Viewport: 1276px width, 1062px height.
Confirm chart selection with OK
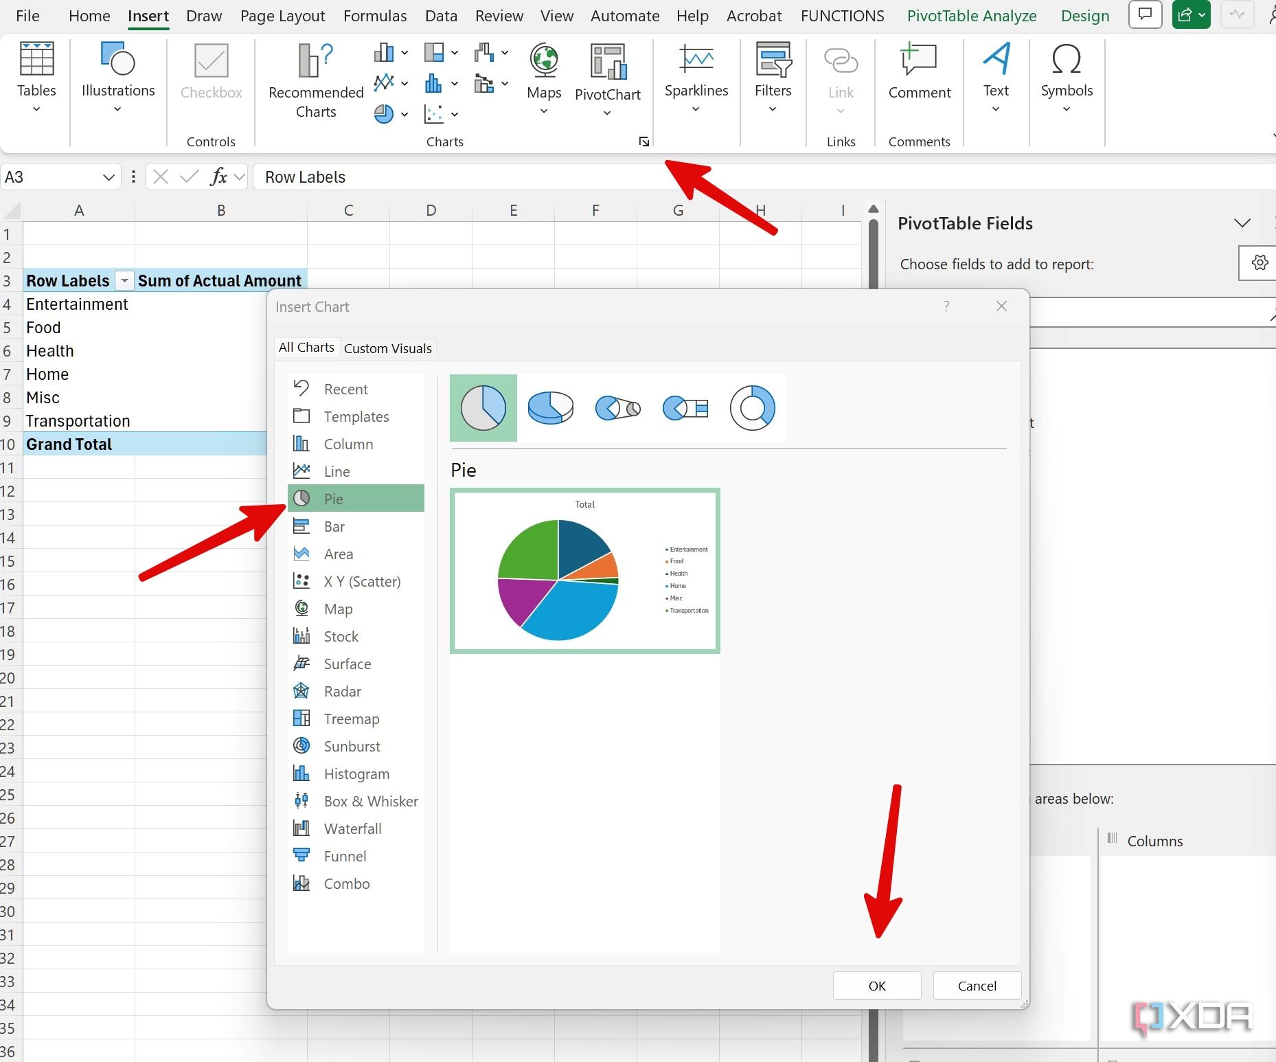coord(876,985)
